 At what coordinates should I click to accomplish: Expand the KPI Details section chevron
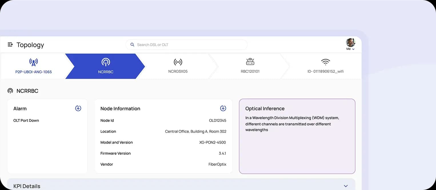pyautogui.click(x=346, y=186)
